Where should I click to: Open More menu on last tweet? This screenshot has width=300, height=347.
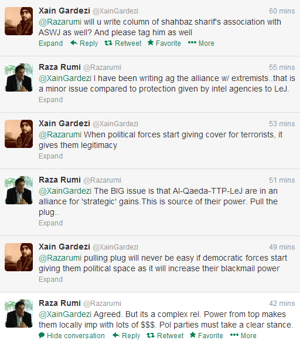243,335
